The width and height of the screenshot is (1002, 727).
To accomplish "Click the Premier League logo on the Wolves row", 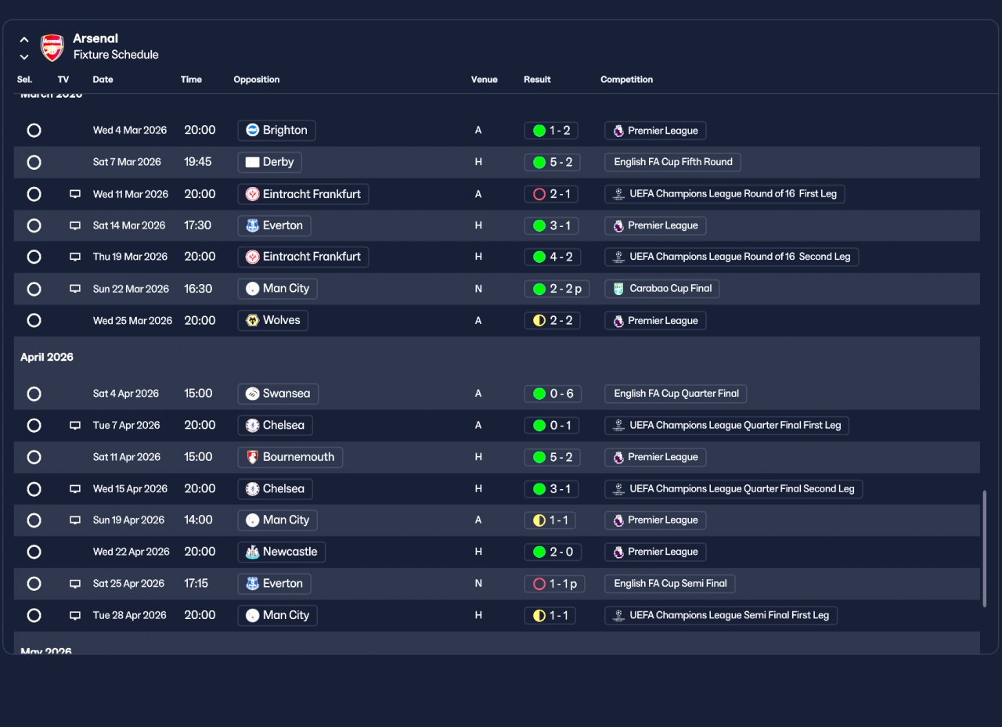I will coord(618,321).
